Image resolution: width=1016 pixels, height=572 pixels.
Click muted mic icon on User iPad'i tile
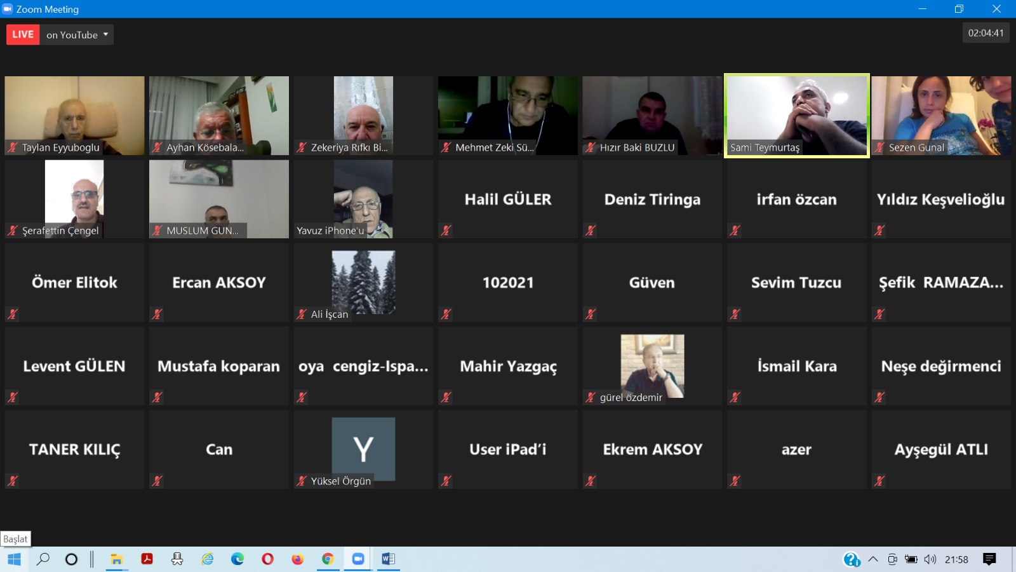coord(446,481)
